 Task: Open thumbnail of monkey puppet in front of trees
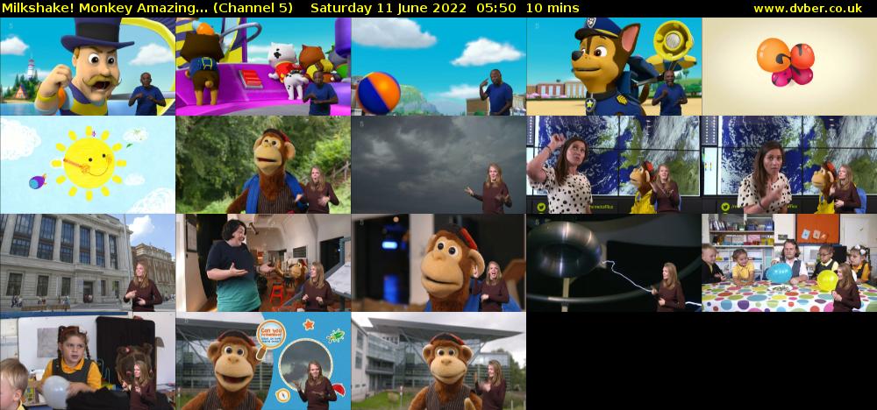(x=263, y=165)
